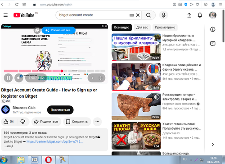Open the Opera extensions cube icon

[206, 5]
